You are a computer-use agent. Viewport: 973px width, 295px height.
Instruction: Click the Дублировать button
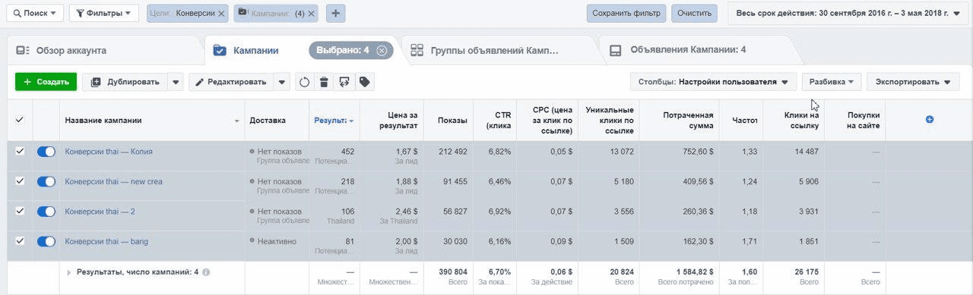pyautogui.click(x=125, y=82)
